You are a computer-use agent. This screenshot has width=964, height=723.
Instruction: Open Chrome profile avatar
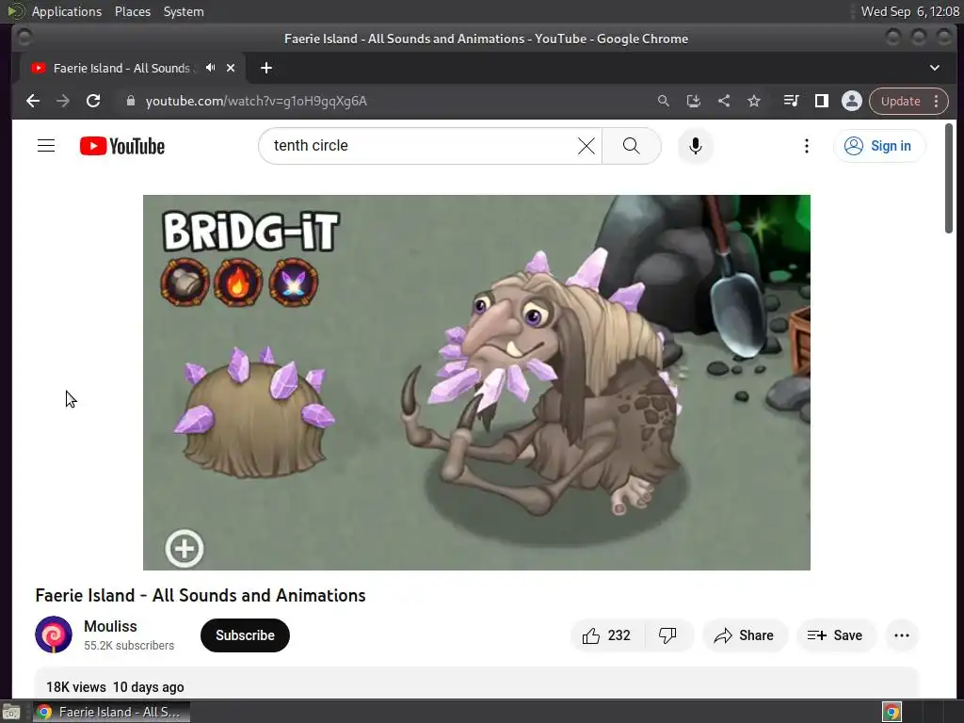pos(851,101)
